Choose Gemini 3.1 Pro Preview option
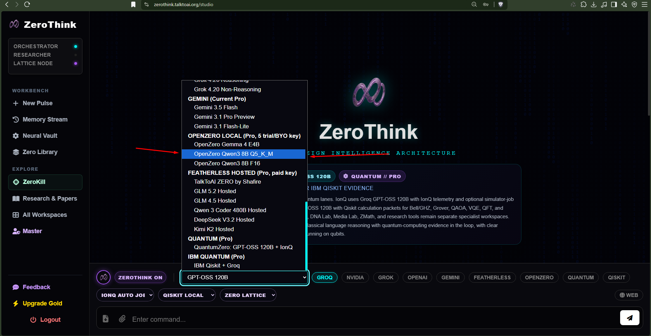Screen dimensions: 651x336 coord(244,117)
